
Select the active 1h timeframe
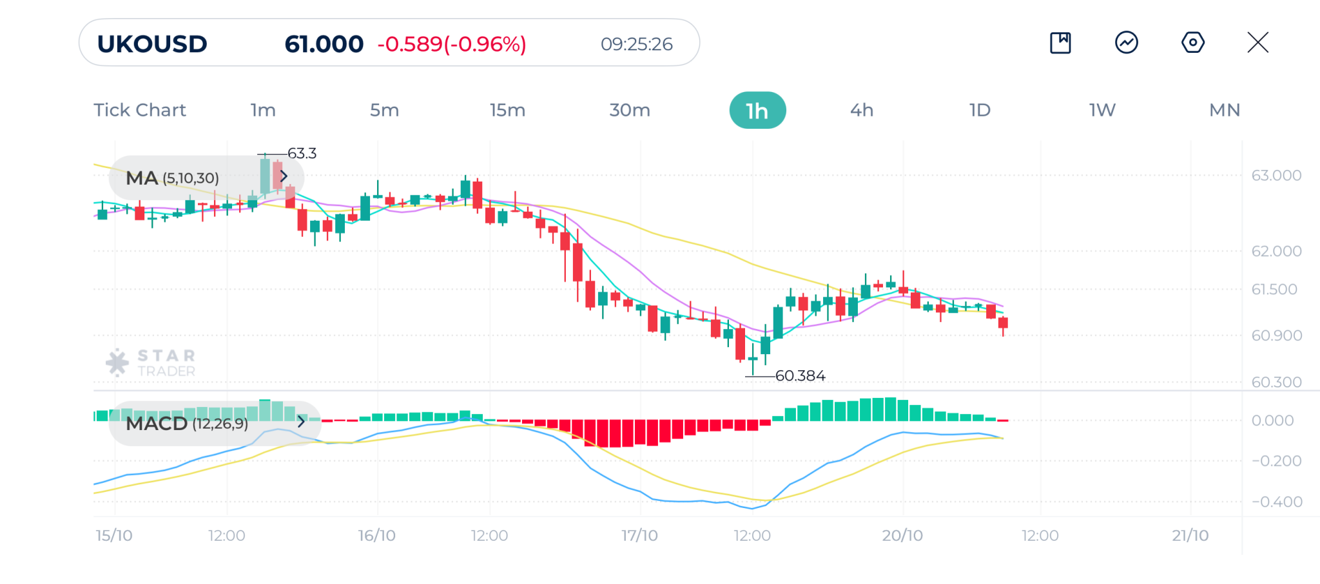757,111
